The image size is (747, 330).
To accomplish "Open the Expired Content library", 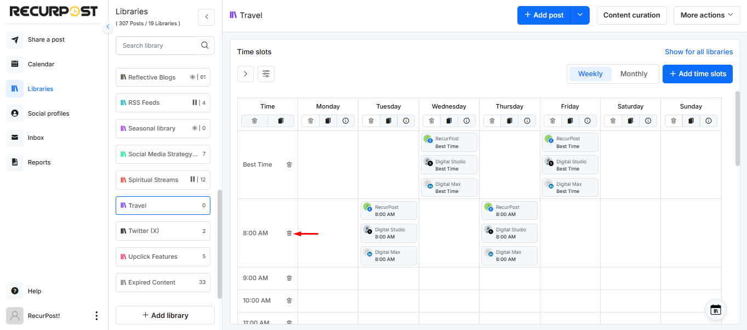I will (x=163, y=282).
